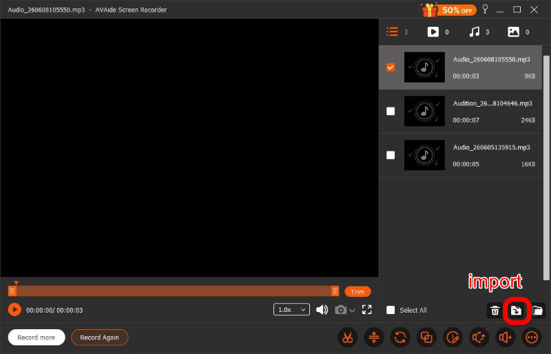Viewport: 551px width, 354px height.
Task: Open the edit media metadata tool
Action: click(x=453, y=337)
